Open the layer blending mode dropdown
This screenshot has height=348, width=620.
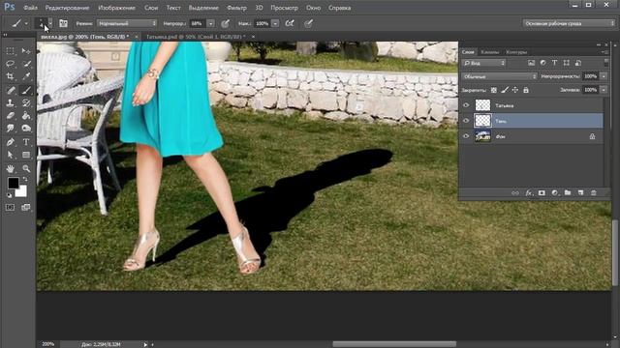point(500,76)
